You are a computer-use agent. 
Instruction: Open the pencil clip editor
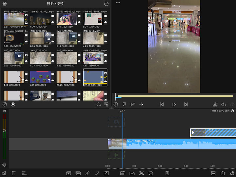97,173
